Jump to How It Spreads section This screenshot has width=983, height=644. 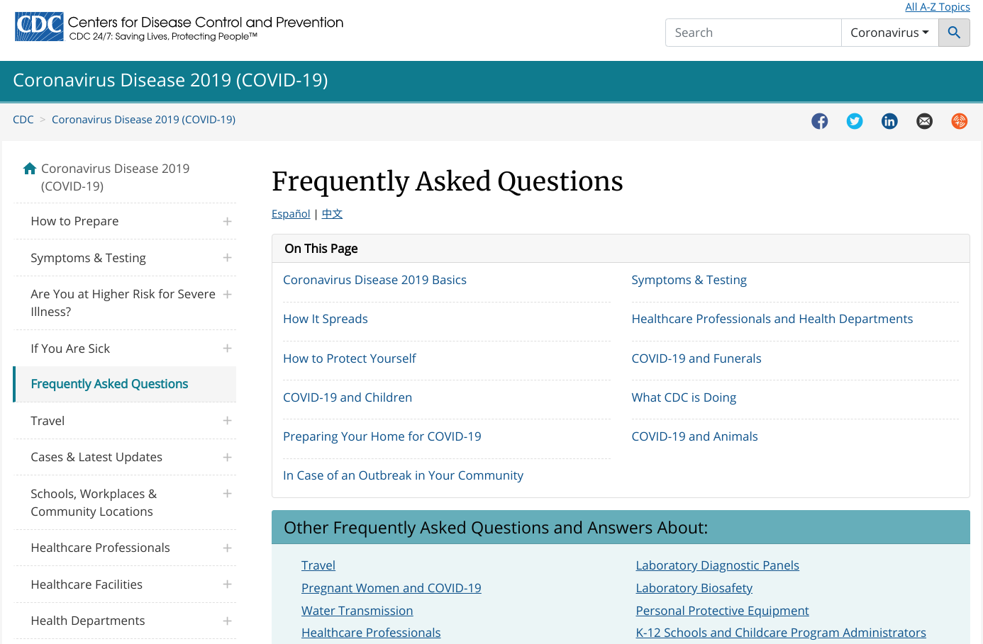pyautogui.click(x=325, y=319)
